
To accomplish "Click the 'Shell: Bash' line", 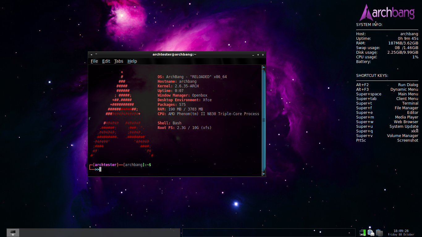I will tap(169, 123).
